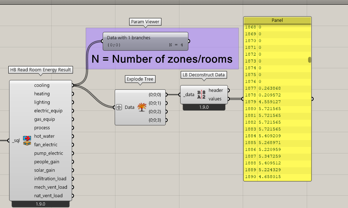This screenshot has width=348, height=208.
Task: Click the solar_gain output parameter
Action: pos(44,170)
